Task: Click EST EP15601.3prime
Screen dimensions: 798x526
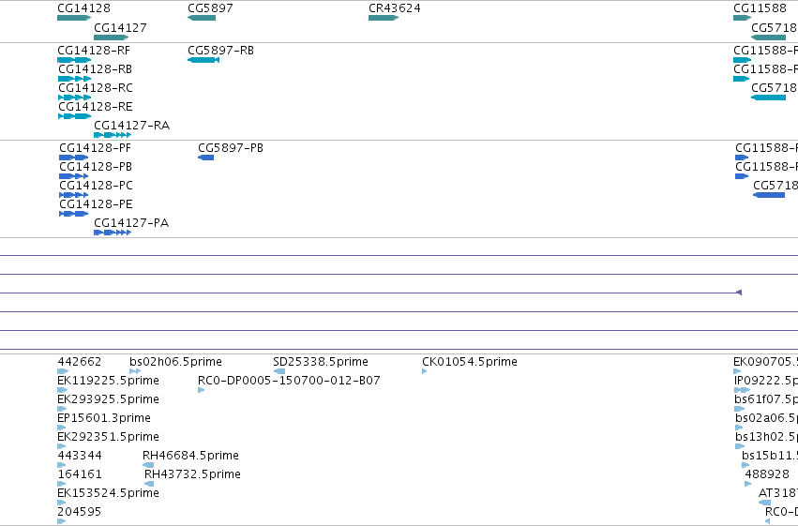Action: tap(104, 418)
